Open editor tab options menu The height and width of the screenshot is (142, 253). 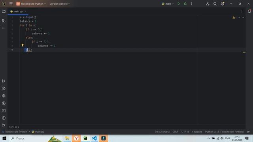[x=242, y=11]
